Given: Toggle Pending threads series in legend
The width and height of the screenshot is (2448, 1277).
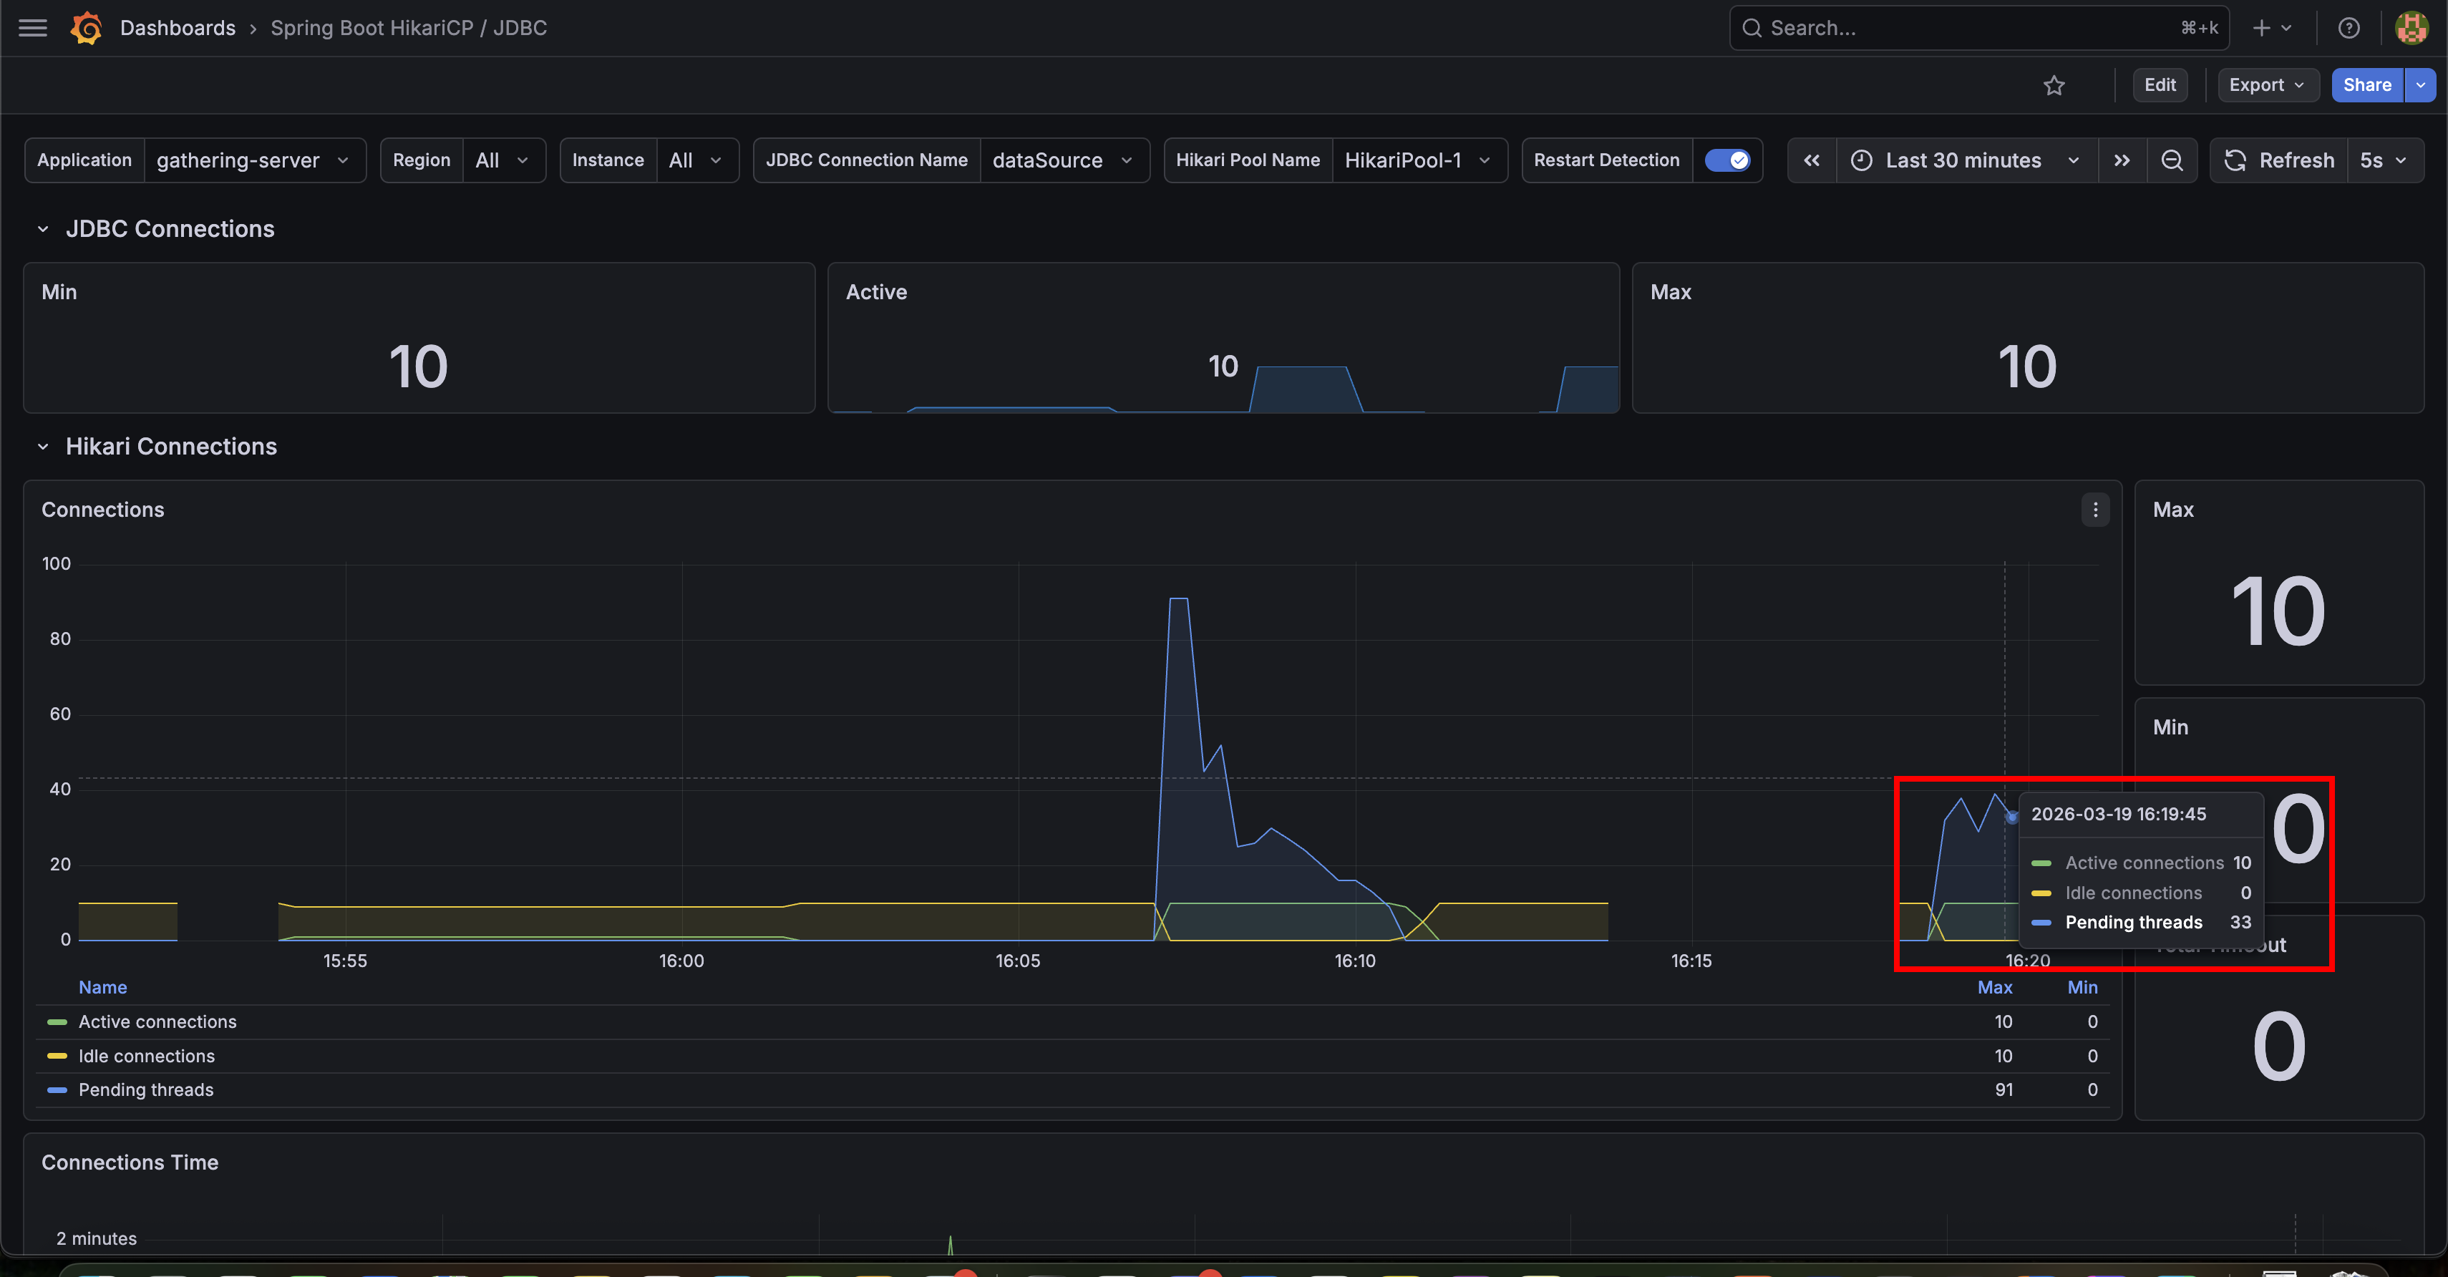Looking at the screenshot, I should pos(146,1090).
